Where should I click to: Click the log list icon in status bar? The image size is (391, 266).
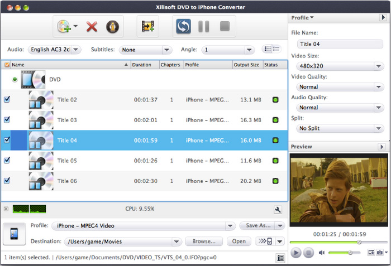[280, 258]
